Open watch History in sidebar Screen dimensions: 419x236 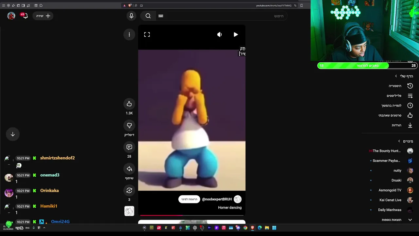tap(401, 86)
